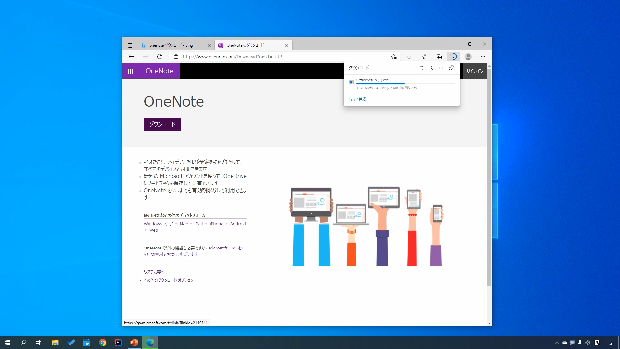The width and height of the screenshot is (620, 349).
Task: Close the OneNote のダウンロード tab
Action: point(287,45)
